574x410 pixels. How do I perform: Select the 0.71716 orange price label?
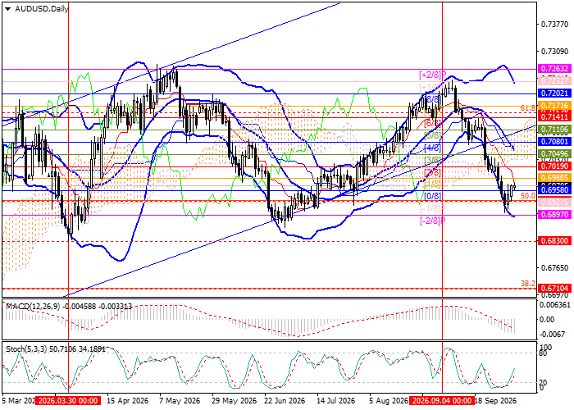[x=555, y=106]
